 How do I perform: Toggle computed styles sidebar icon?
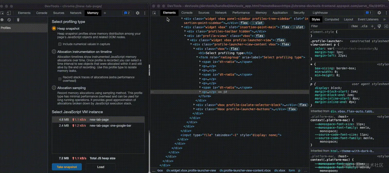click(x=386, y=26)
